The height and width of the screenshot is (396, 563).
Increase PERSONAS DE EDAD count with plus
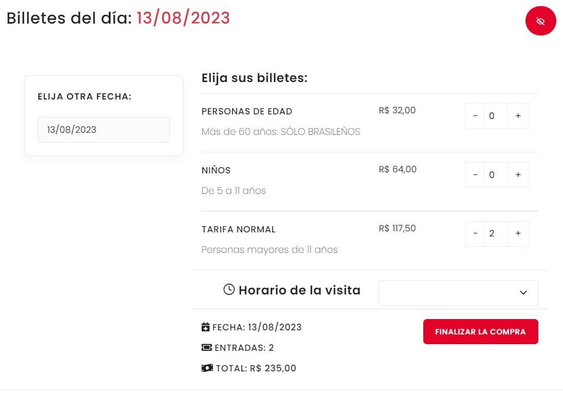pos(518,115)
